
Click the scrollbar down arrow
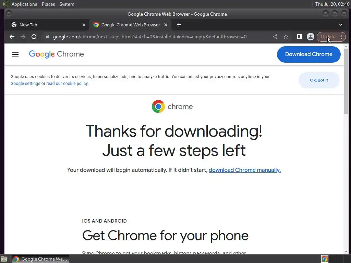coord(346,252)
